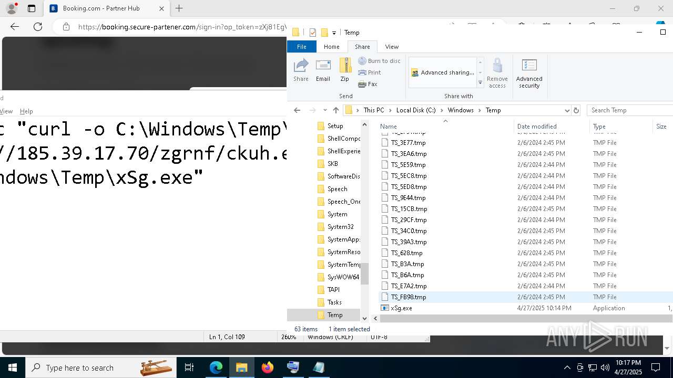Select the System32 folder in the tree
This screenshot has height=378, width=673.
point(340,227)
